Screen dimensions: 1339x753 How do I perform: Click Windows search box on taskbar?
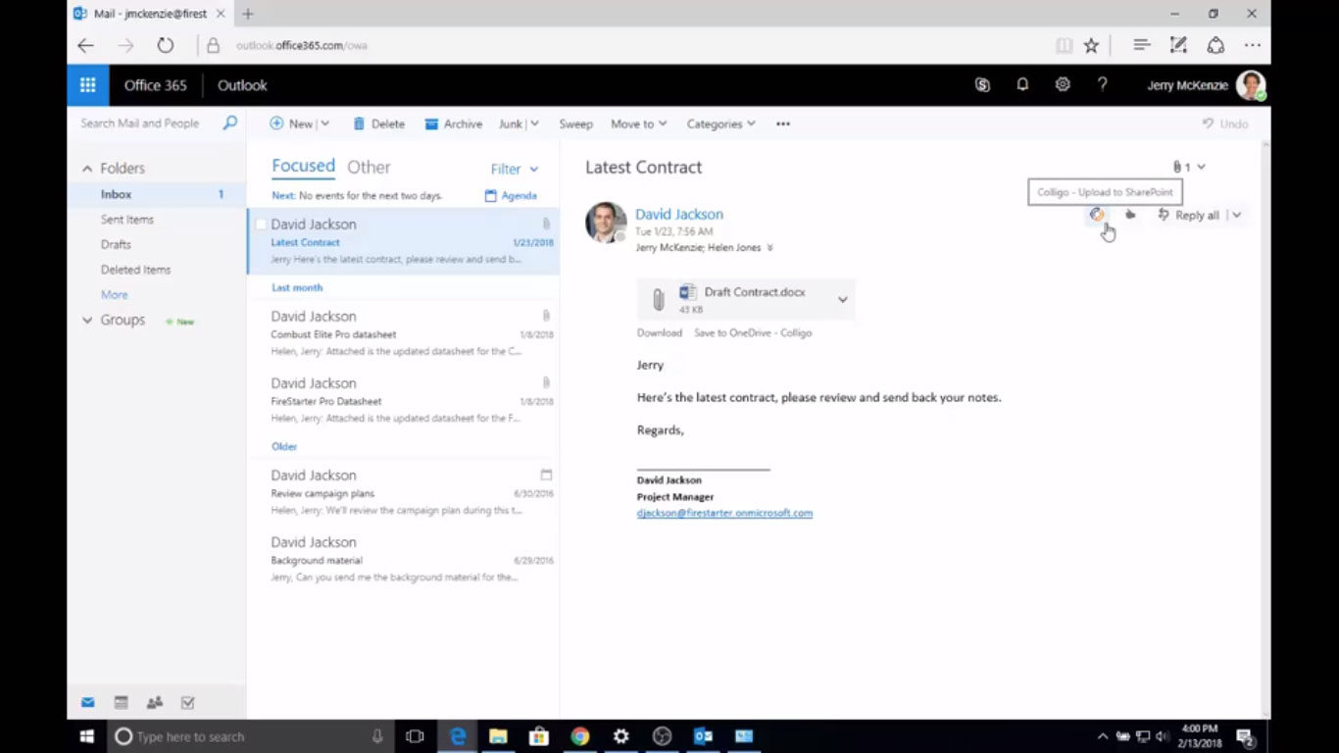pos(250,736)
